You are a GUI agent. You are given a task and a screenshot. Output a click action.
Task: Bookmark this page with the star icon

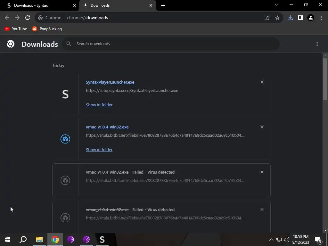[x=277, y=18]
